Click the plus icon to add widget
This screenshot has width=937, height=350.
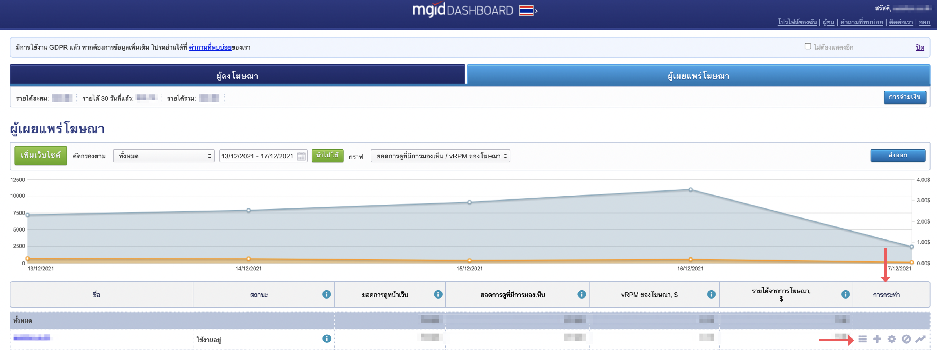[x=877, y=339]
